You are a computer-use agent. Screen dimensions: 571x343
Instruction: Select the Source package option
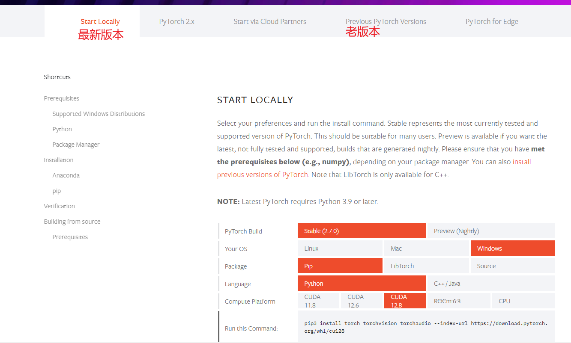tap(513, 266)
